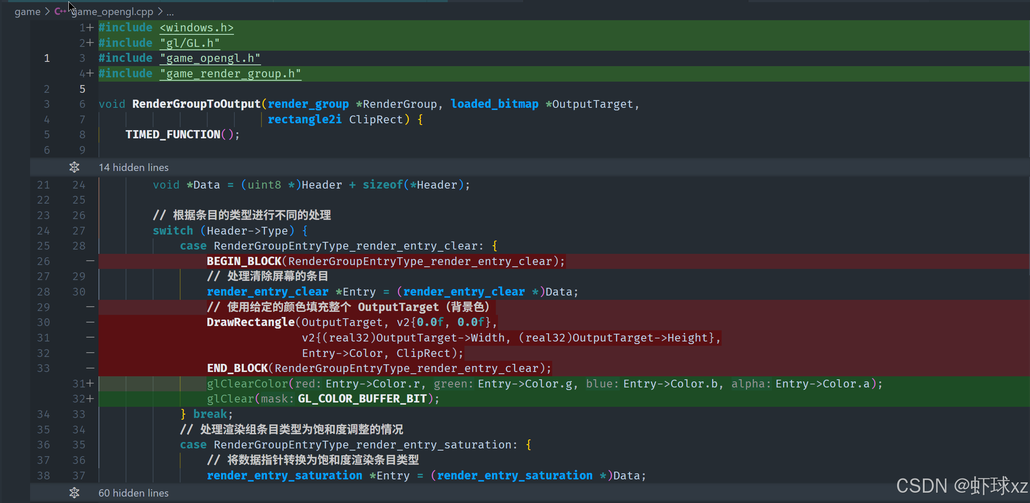
Task: Open game_opengl.cpp breadcrumb item
Action: point(113,12)
